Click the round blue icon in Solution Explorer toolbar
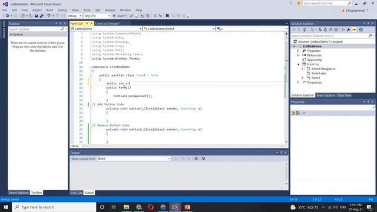 pyautogui.click(x=361, y=30)
